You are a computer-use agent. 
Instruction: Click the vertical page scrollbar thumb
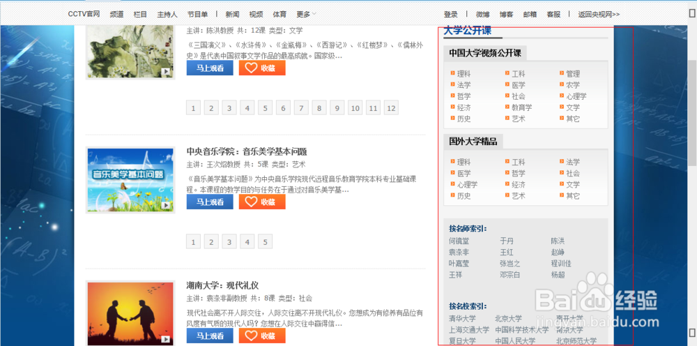click(x=691, y=112)
